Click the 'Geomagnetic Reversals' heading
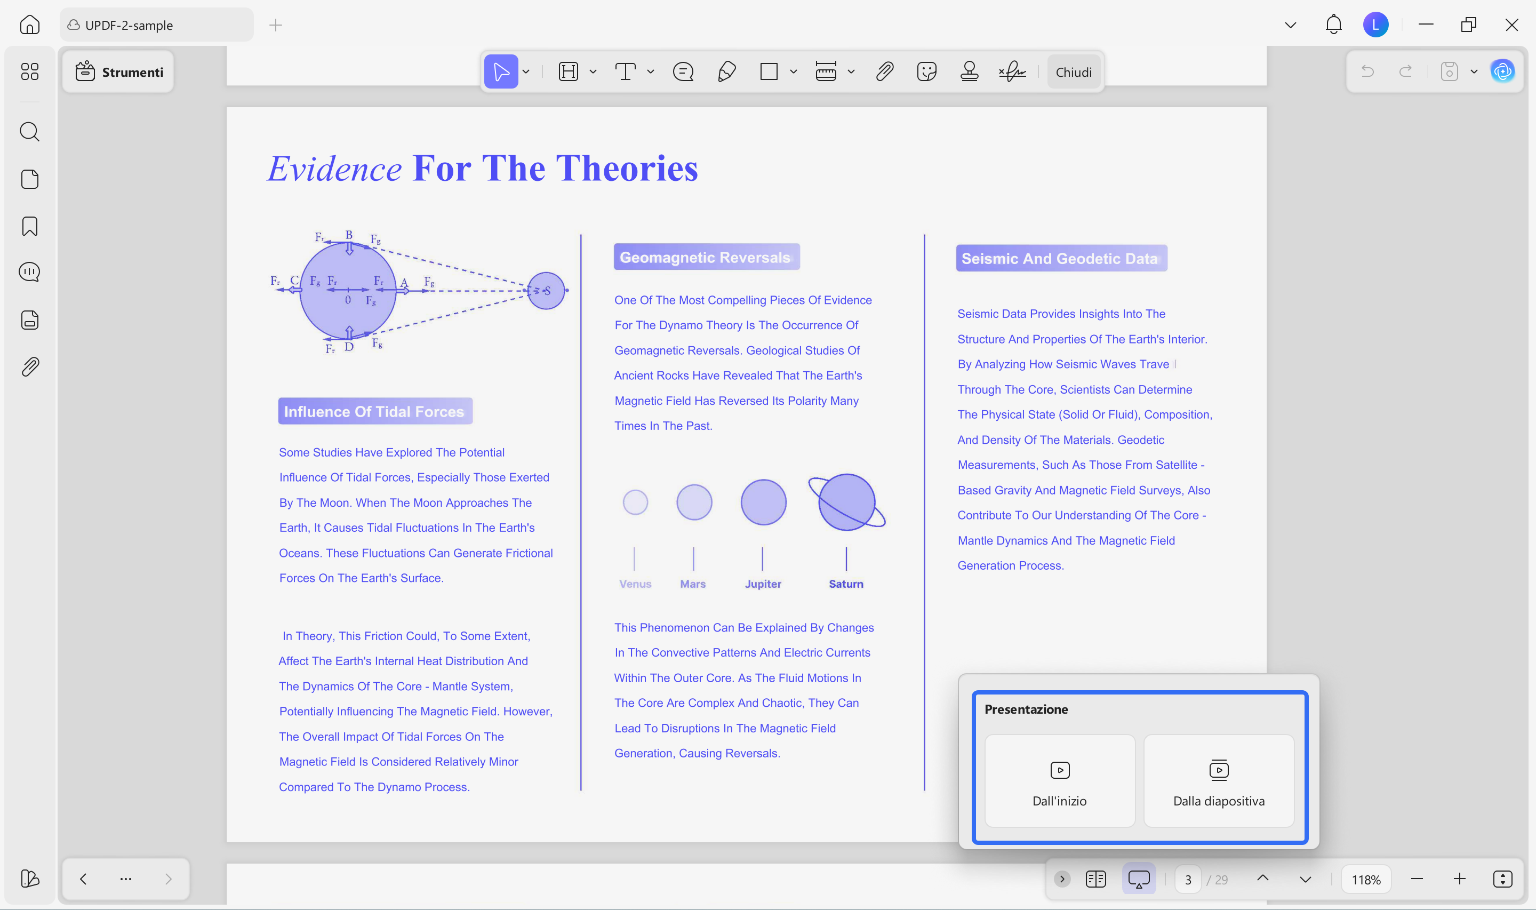The image size is (1536, 910). tap(706, 257)
